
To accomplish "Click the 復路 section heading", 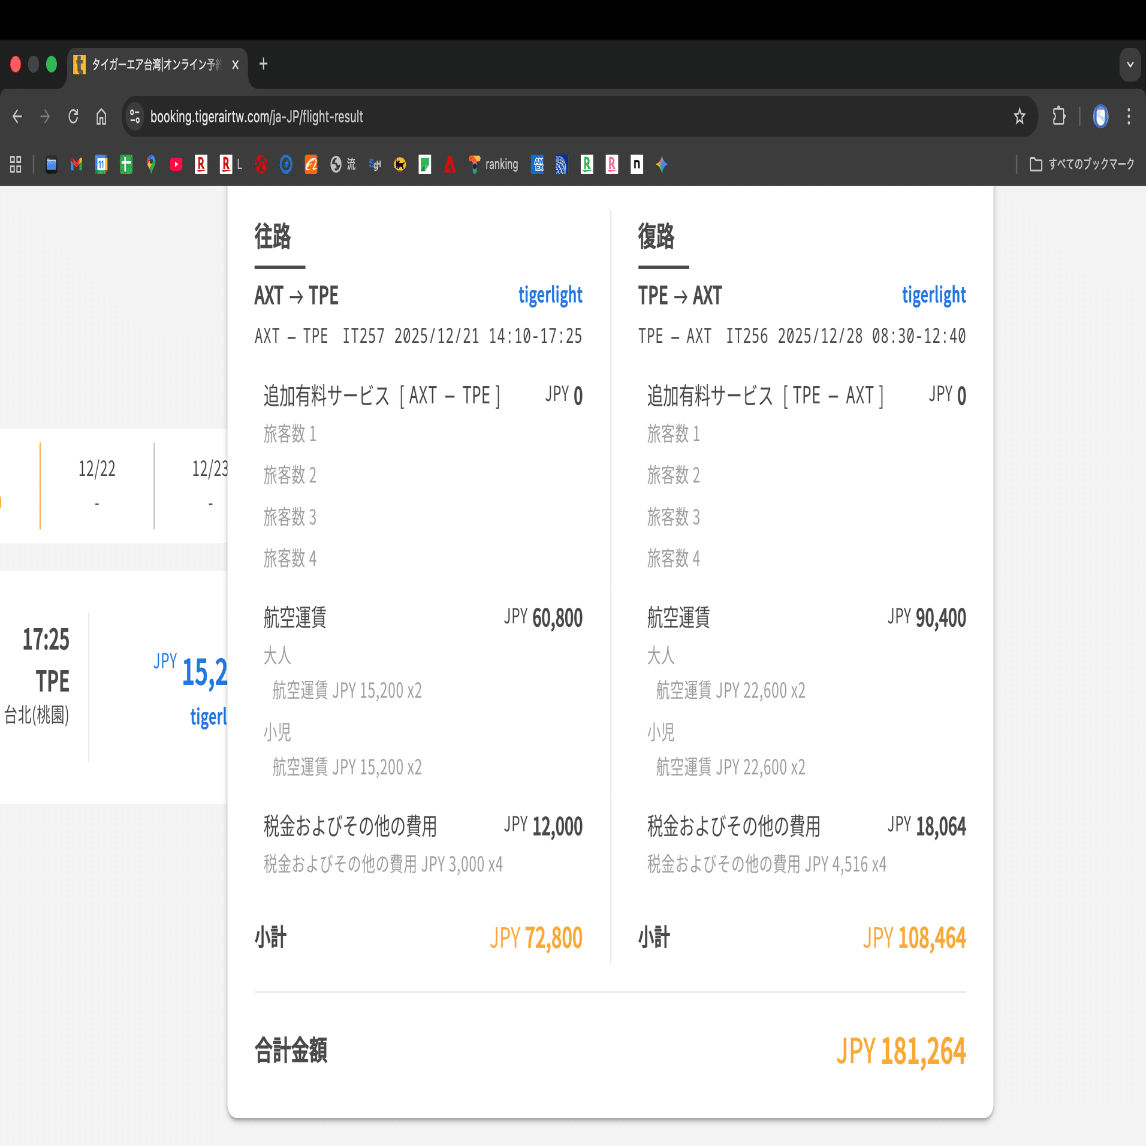I will (x=656, y=236).
